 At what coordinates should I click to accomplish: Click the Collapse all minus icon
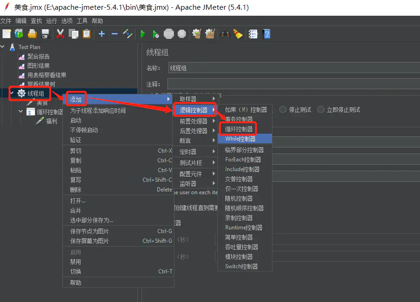tap(115, 34)
